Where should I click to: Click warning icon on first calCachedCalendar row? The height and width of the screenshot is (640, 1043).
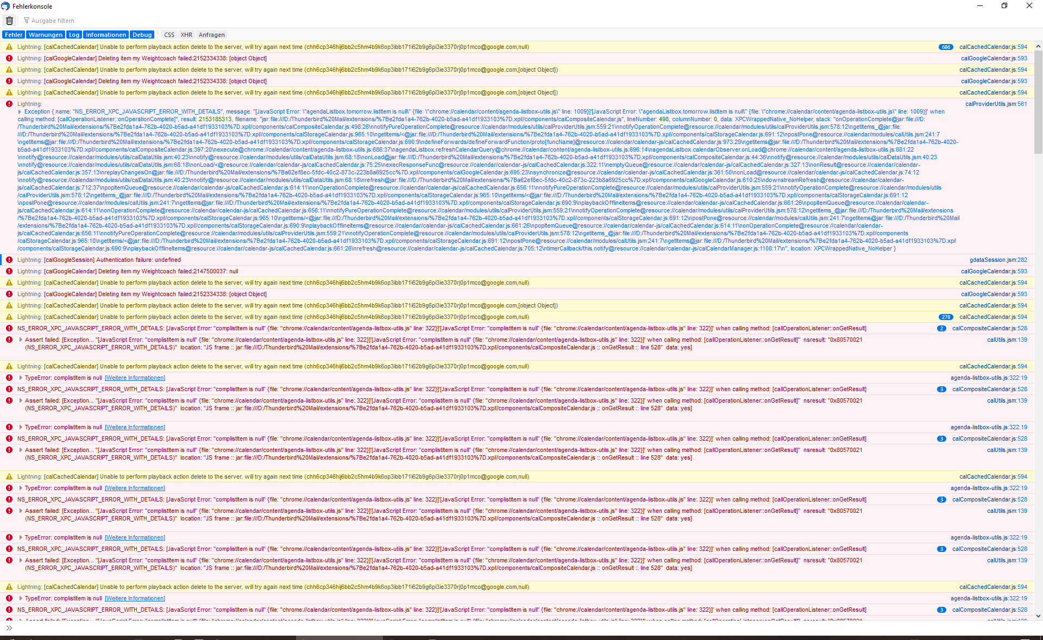9,47
